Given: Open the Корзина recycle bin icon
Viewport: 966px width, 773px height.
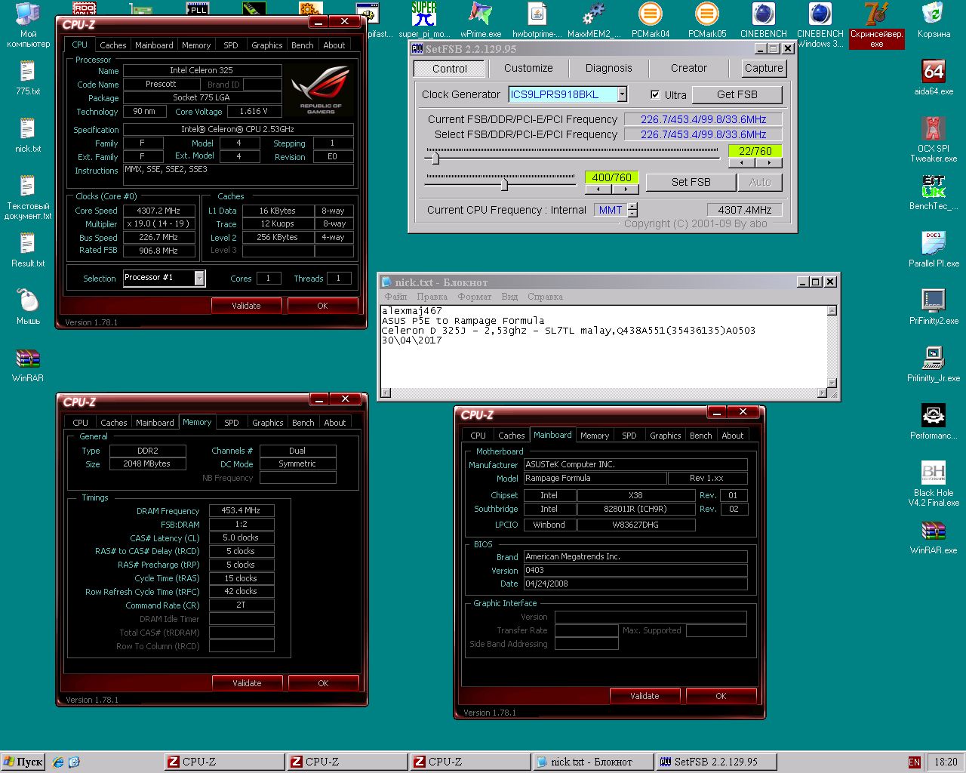Looking at the screenshot, I should 934,20.
